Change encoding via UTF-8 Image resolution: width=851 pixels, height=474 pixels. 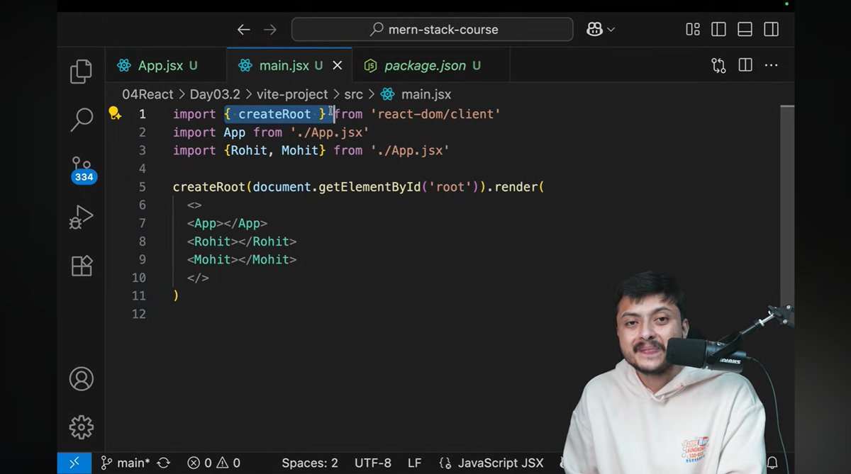(372, 463)
